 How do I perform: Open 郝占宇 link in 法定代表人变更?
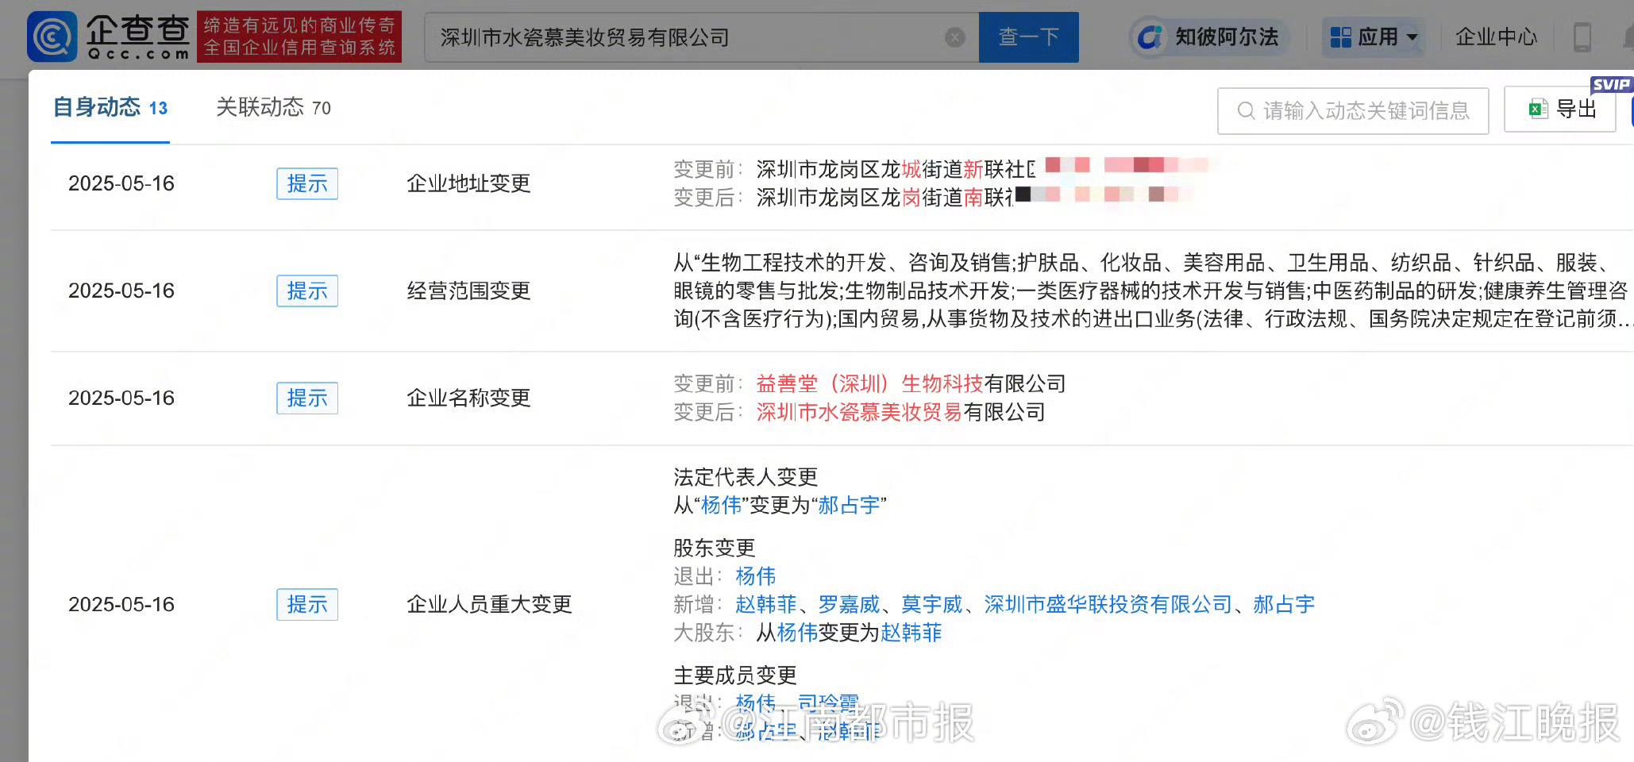[x=849, y=505]
